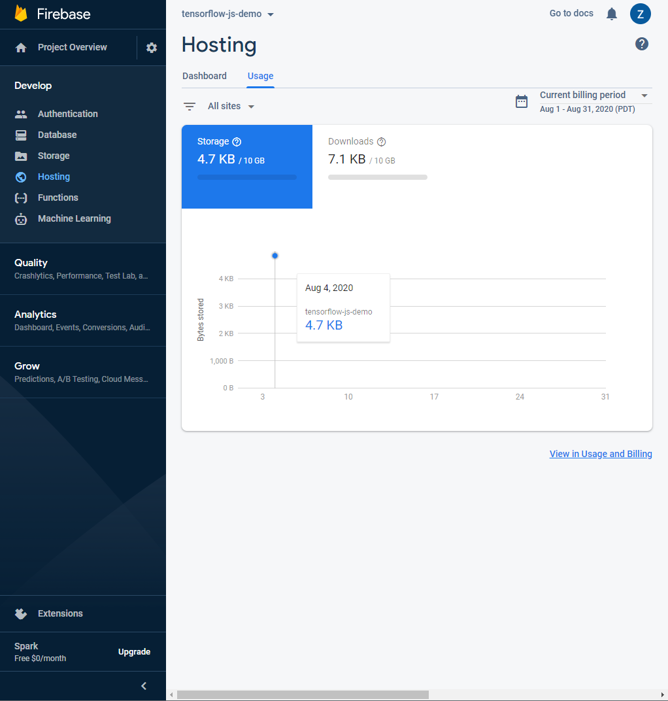Click the Downloads info help icon
This screenshot has width=668, height=701.
point(382,142)
